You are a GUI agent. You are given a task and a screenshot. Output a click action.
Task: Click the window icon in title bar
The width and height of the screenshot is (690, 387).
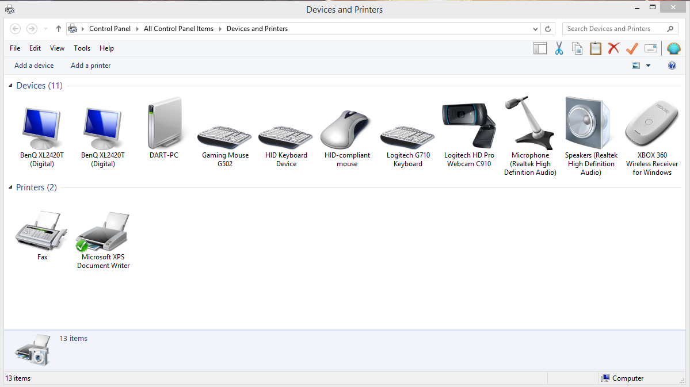pyautogui.click(x=10, y=9)
